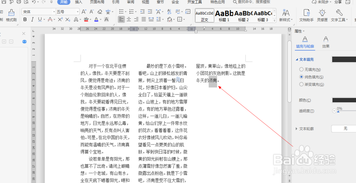Justify paragraph text
This screenshot has width=356, height=183.
click(144, 20)
